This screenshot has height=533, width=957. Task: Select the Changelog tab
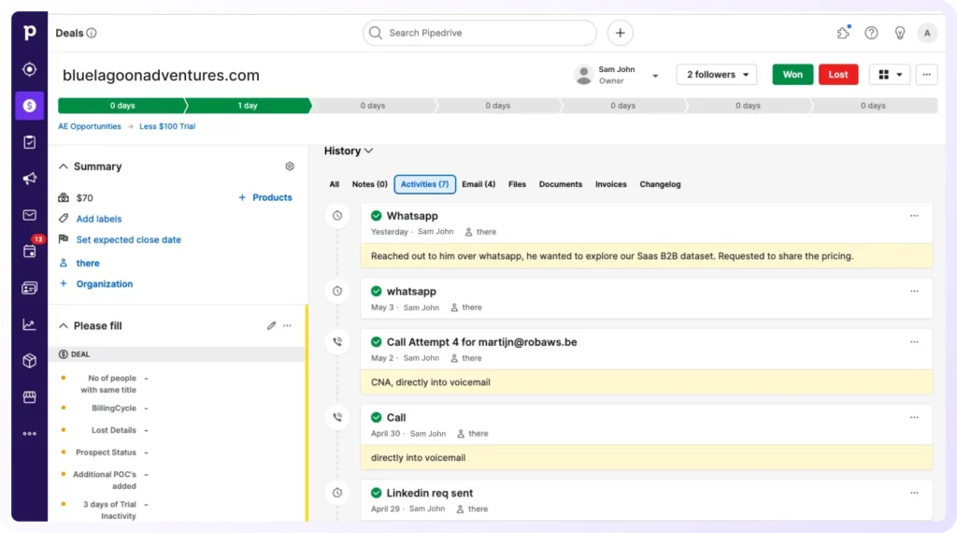tap(660, 184)
